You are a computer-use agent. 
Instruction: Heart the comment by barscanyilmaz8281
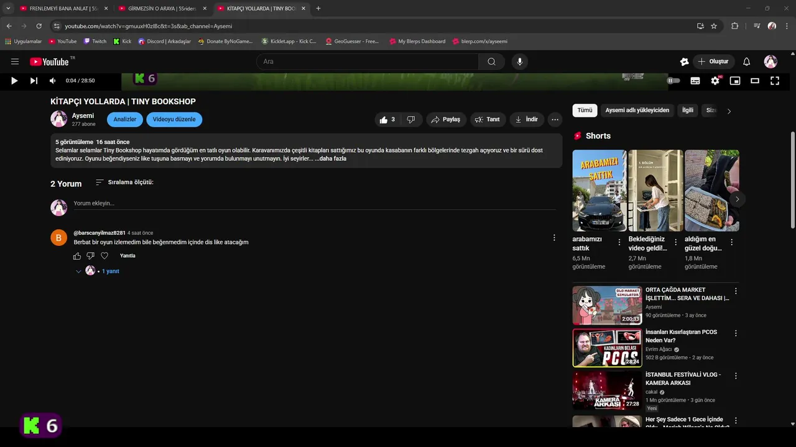[x=104, y=256]
